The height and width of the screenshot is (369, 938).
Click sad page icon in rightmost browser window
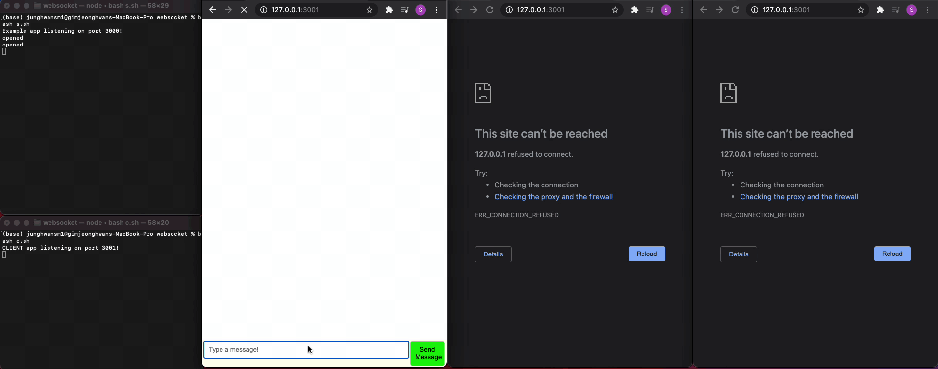click(729, 93)
